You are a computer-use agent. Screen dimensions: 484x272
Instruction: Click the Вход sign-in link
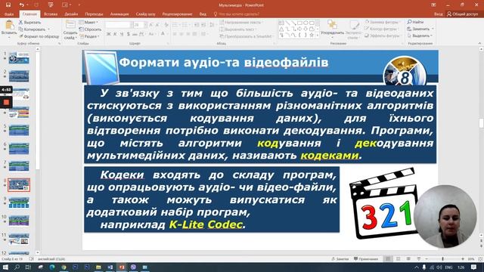(438, 14)
